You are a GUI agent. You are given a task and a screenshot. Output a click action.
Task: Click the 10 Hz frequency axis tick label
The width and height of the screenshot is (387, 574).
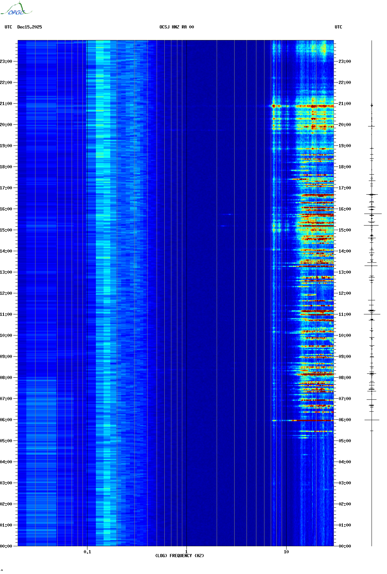(286, 552)
